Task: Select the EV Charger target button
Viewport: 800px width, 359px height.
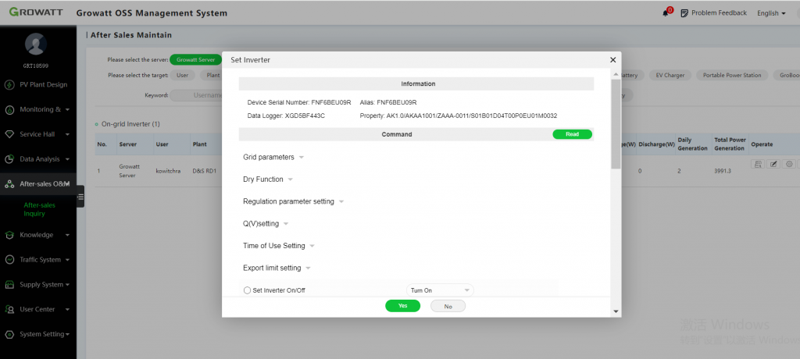Action: (670, 75)
